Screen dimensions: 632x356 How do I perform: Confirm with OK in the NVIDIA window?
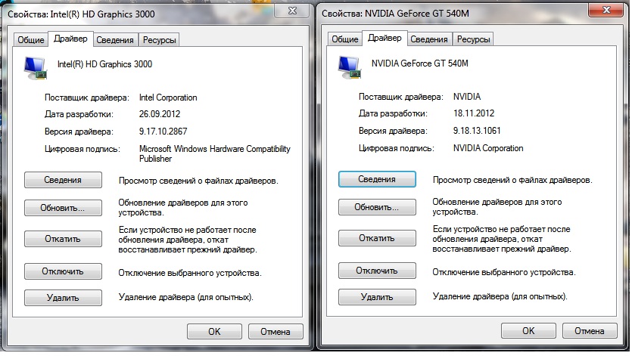(528, 330)
